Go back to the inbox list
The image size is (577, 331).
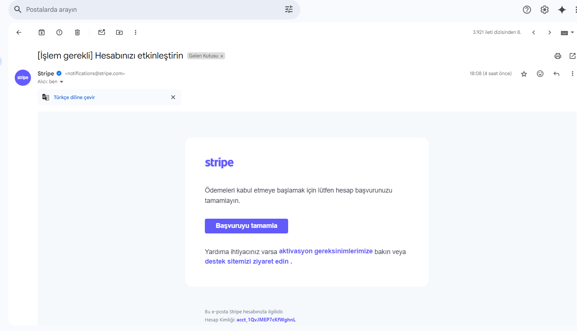(19, 32)
